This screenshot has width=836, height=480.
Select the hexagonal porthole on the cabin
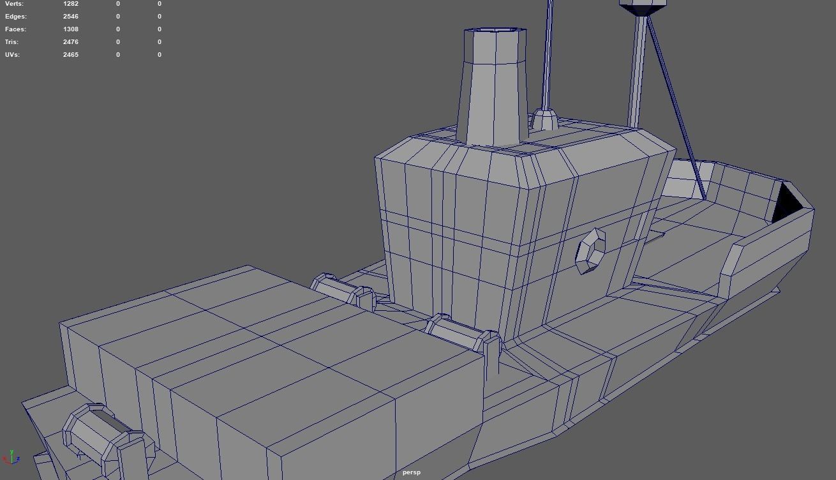click(x=590, y=251)
